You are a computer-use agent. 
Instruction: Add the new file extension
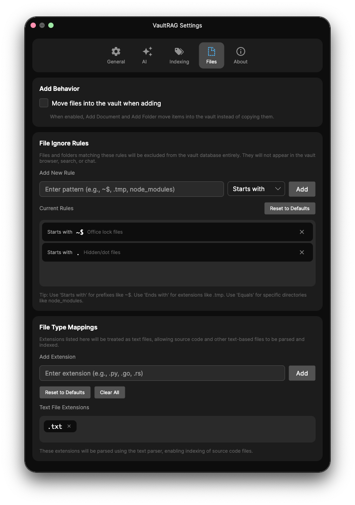click(x=301, y=373)
